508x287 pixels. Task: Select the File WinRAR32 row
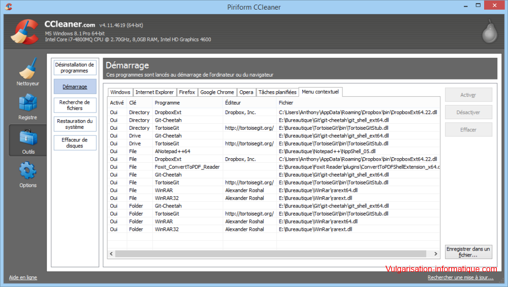[273, 198]
